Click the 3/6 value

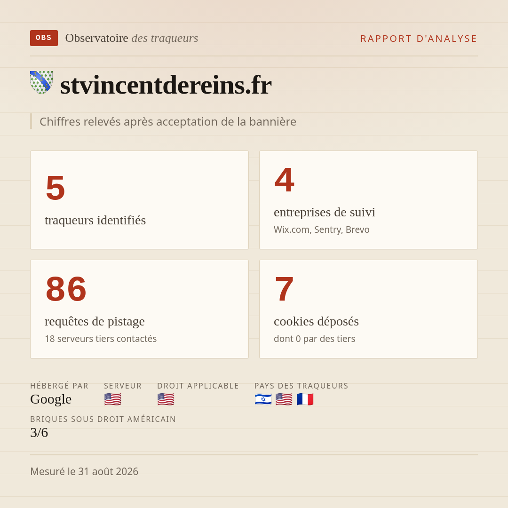pos(39,433)
